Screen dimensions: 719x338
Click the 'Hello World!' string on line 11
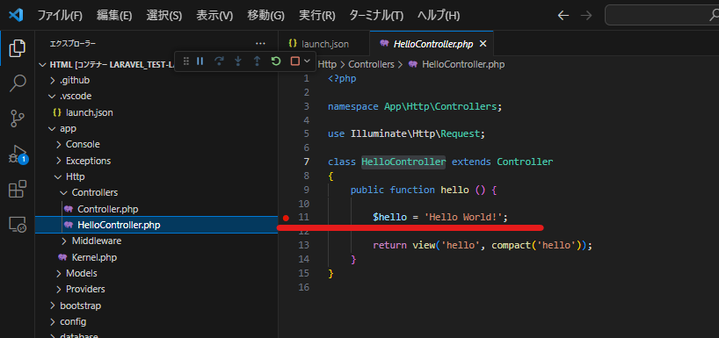pyautogui.click(x=462, y=217)
